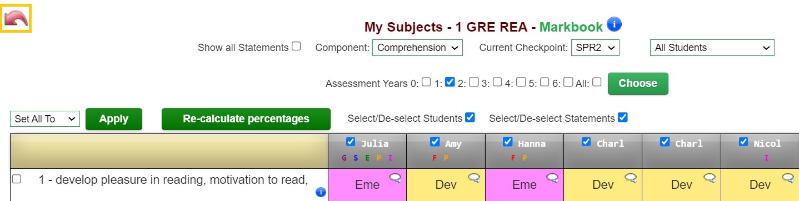The image size is (799, 201).
Task: Click the red back arrow icon
Action: pyautogui.click(x=16, y=18)
